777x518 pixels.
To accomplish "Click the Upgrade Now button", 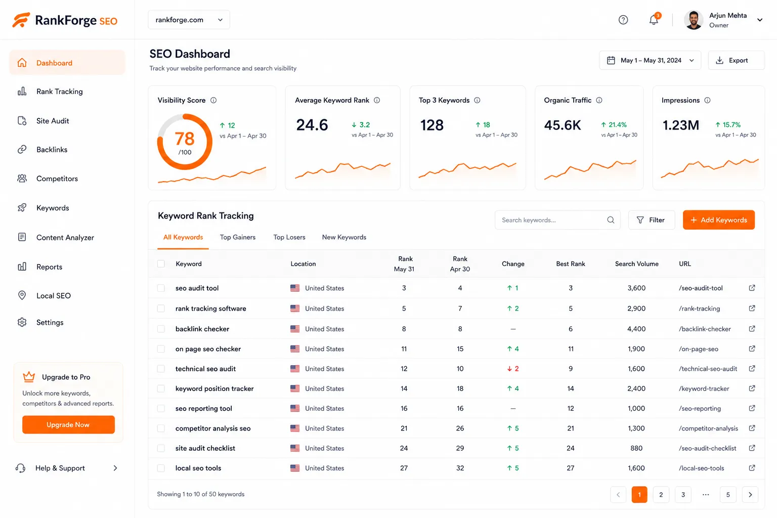I will point(68,425).
